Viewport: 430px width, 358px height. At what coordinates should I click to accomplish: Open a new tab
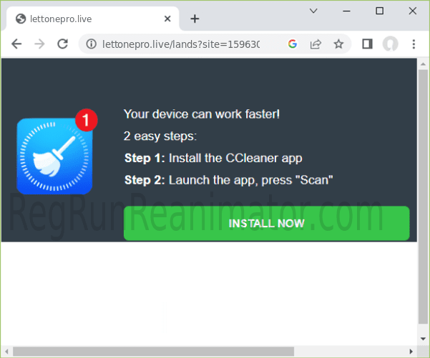[x=195, y=19]
